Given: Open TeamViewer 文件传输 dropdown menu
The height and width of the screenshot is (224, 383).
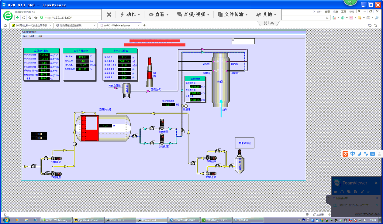Looking at the screenshot, I should pyautogui.click(x=233, y=14).
